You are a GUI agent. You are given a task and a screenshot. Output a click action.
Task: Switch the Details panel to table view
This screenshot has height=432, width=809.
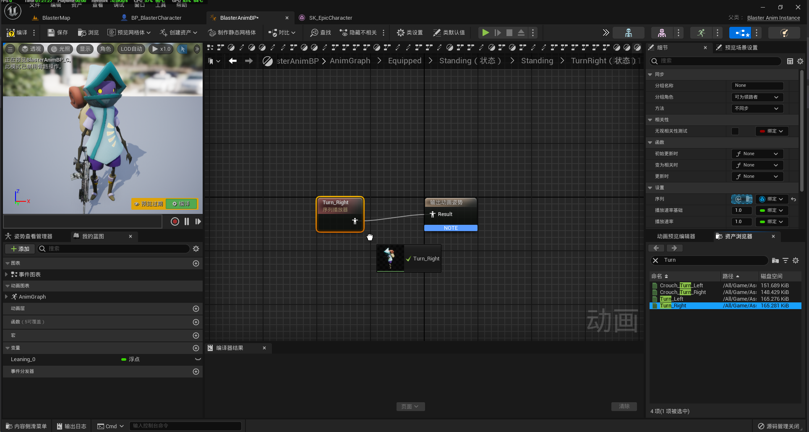(x=790, y=61)
